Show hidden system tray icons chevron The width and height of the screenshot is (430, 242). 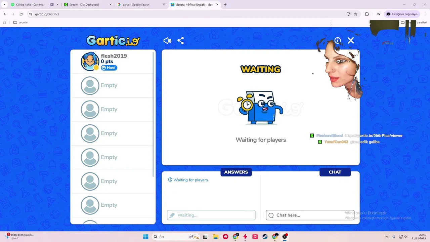[386, 237]
